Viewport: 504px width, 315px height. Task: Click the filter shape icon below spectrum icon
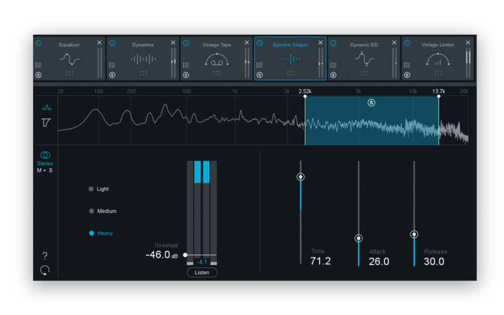[46, 123]
